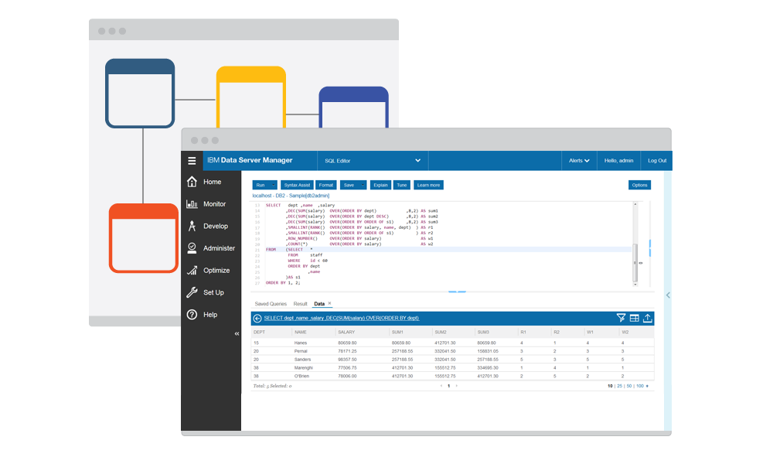Click the splitter handle below the editor
This screenshot has width=773, height=464.
[x=457, y=292]
